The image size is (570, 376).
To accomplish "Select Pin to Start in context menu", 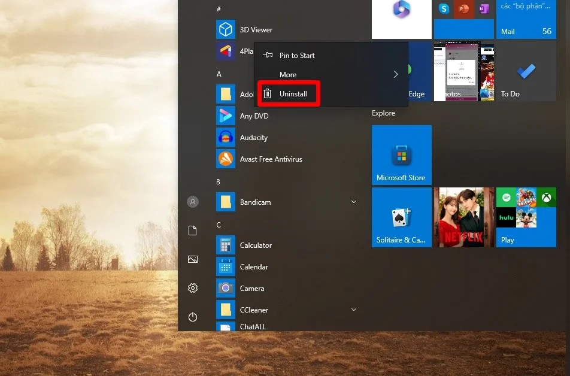I will point(296,55).
